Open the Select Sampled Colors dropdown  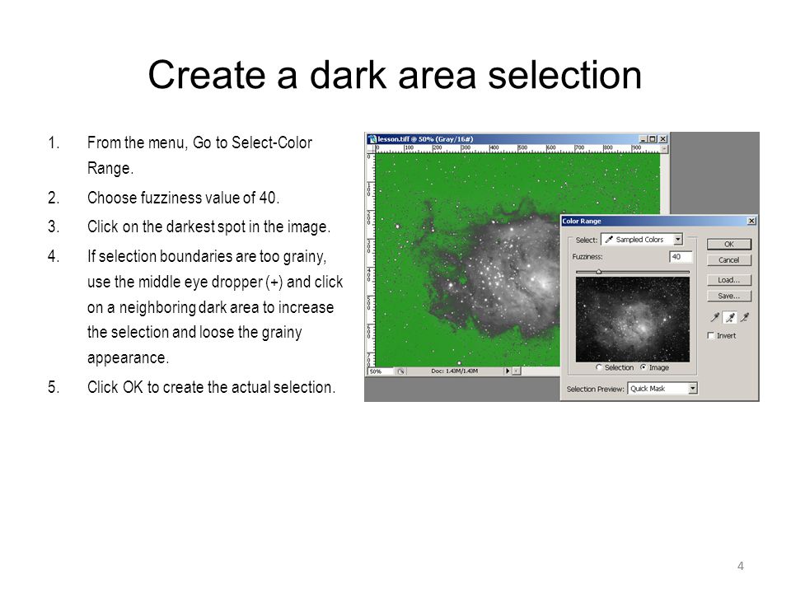click(642, 240)
